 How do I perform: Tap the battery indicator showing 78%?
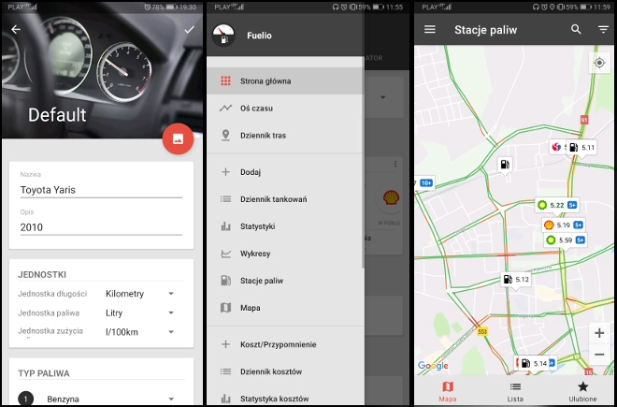pyautogui.click(x=165, y=7)
